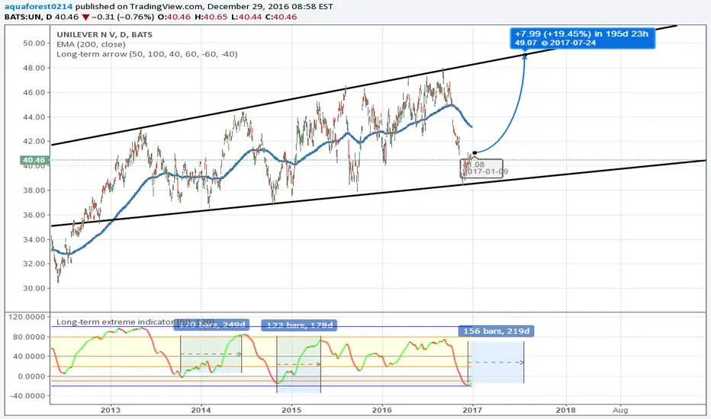
Task: Click the gray 2017-01-09 price label
Action: 482,168
